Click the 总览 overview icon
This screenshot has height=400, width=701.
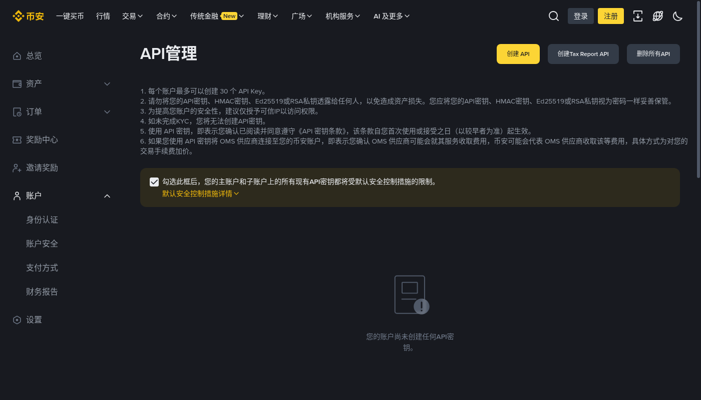pyautogui.click(x=17, y=56)
